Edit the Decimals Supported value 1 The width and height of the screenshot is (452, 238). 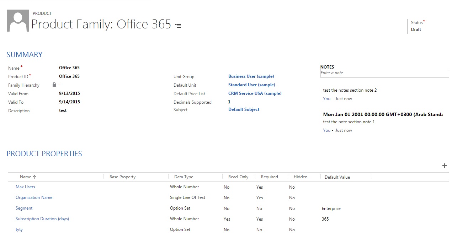click(x=229, y=102)
